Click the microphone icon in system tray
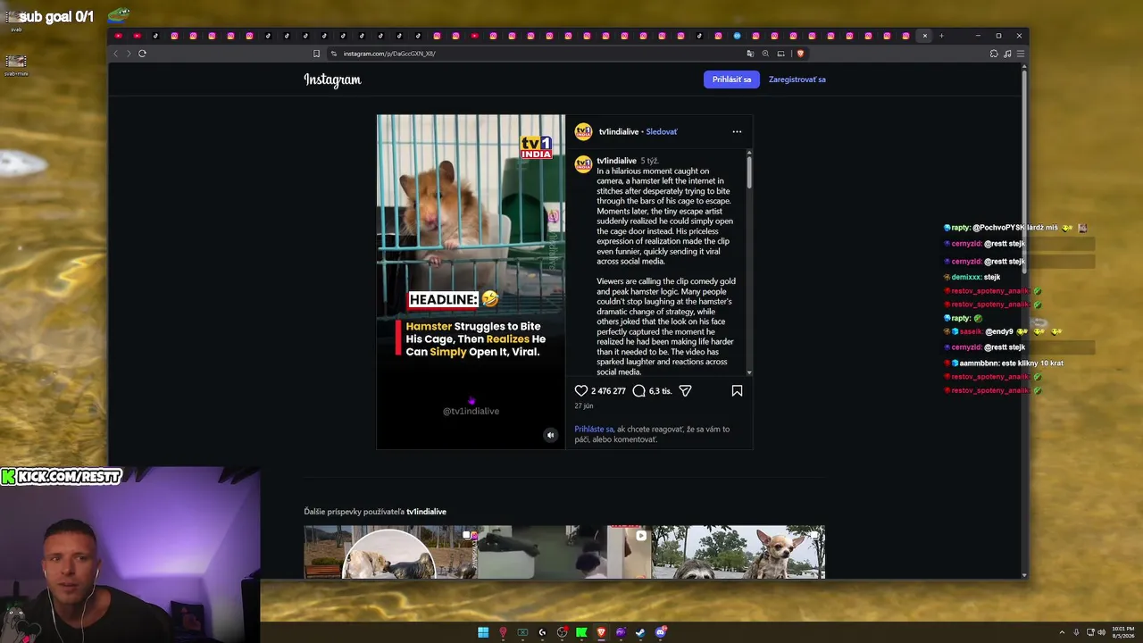1143x643 pixels. (x=1076, y=632)
